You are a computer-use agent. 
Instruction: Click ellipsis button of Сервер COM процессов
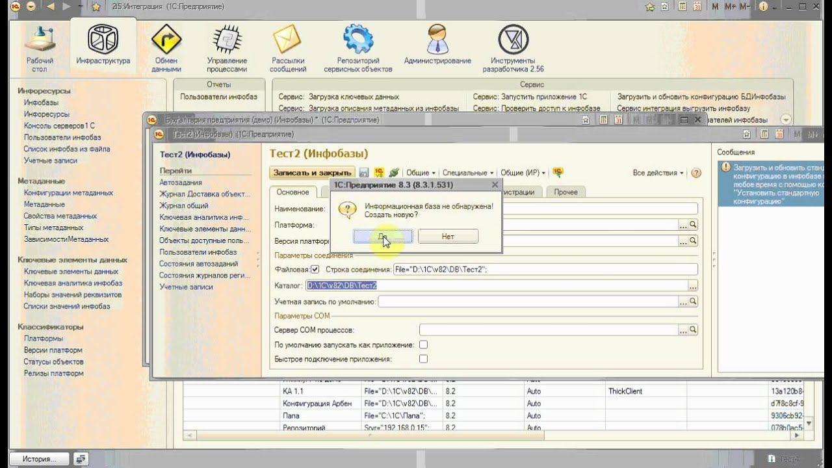(683, 330)
